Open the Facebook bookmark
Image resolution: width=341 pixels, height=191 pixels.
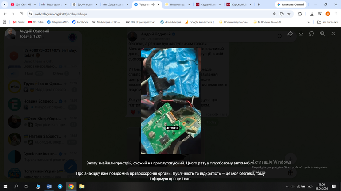[80, 22]
